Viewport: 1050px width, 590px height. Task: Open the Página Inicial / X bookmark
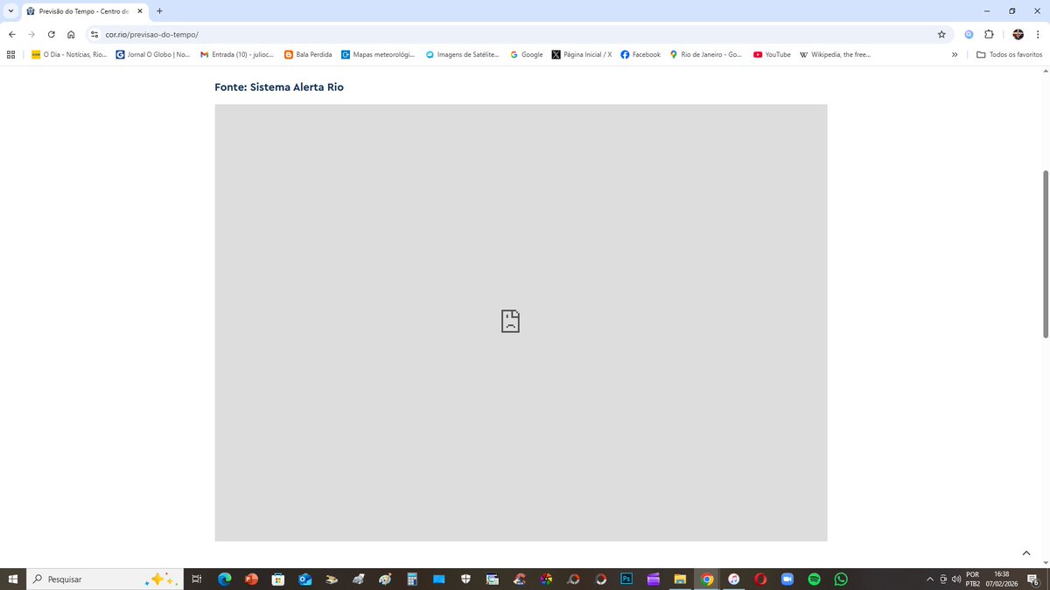[x=582, y=54]
